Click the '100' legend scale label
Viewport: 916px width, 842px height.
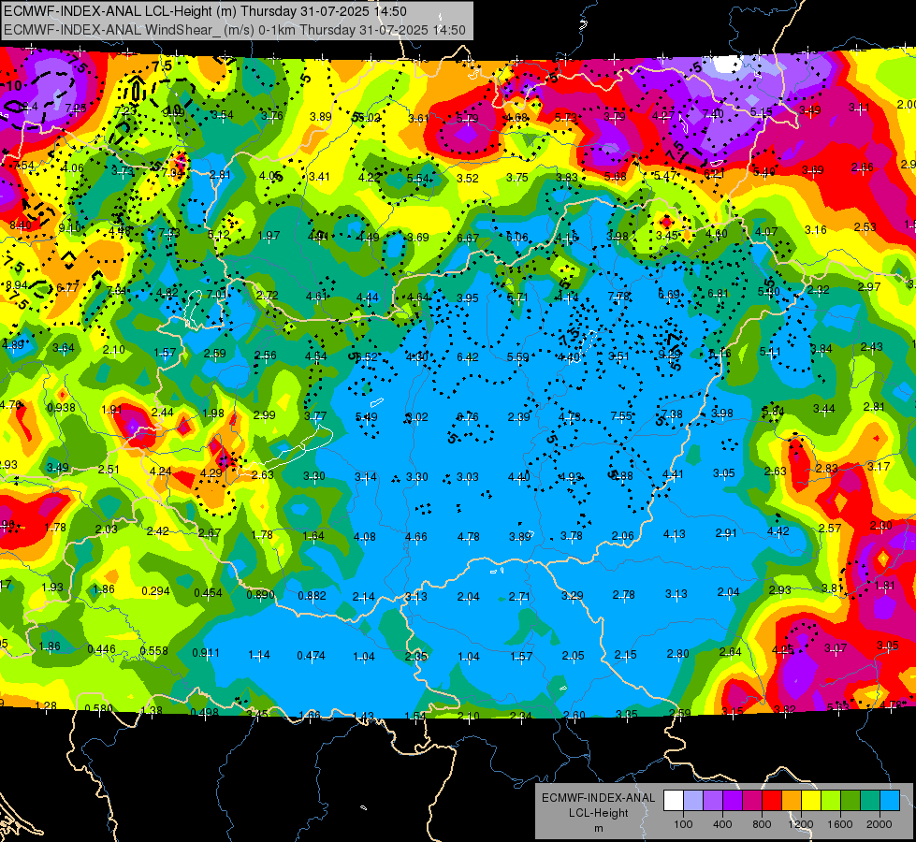click(x=683, y=824)
